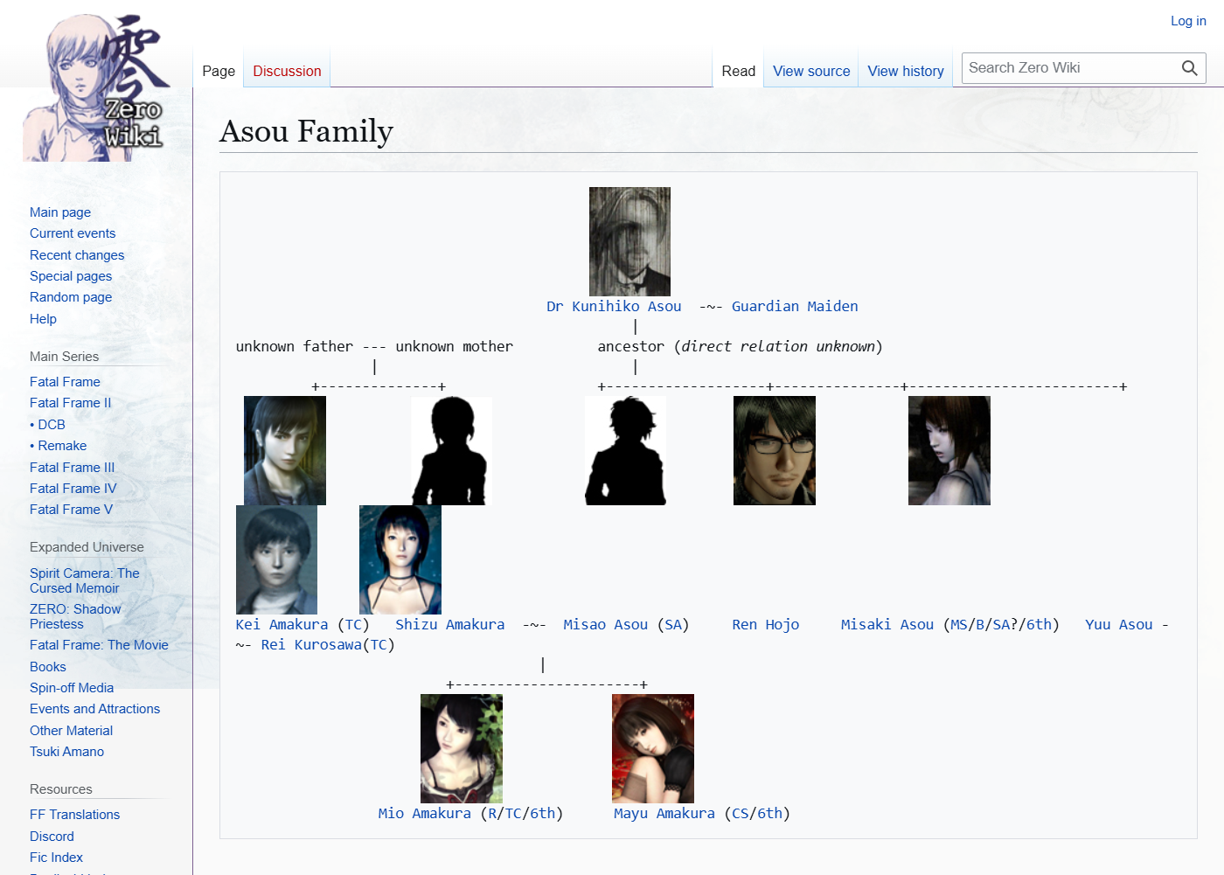Open Fatal Frame IV sidebar link
The image size is (1224, 875).
tap(73, 489)
